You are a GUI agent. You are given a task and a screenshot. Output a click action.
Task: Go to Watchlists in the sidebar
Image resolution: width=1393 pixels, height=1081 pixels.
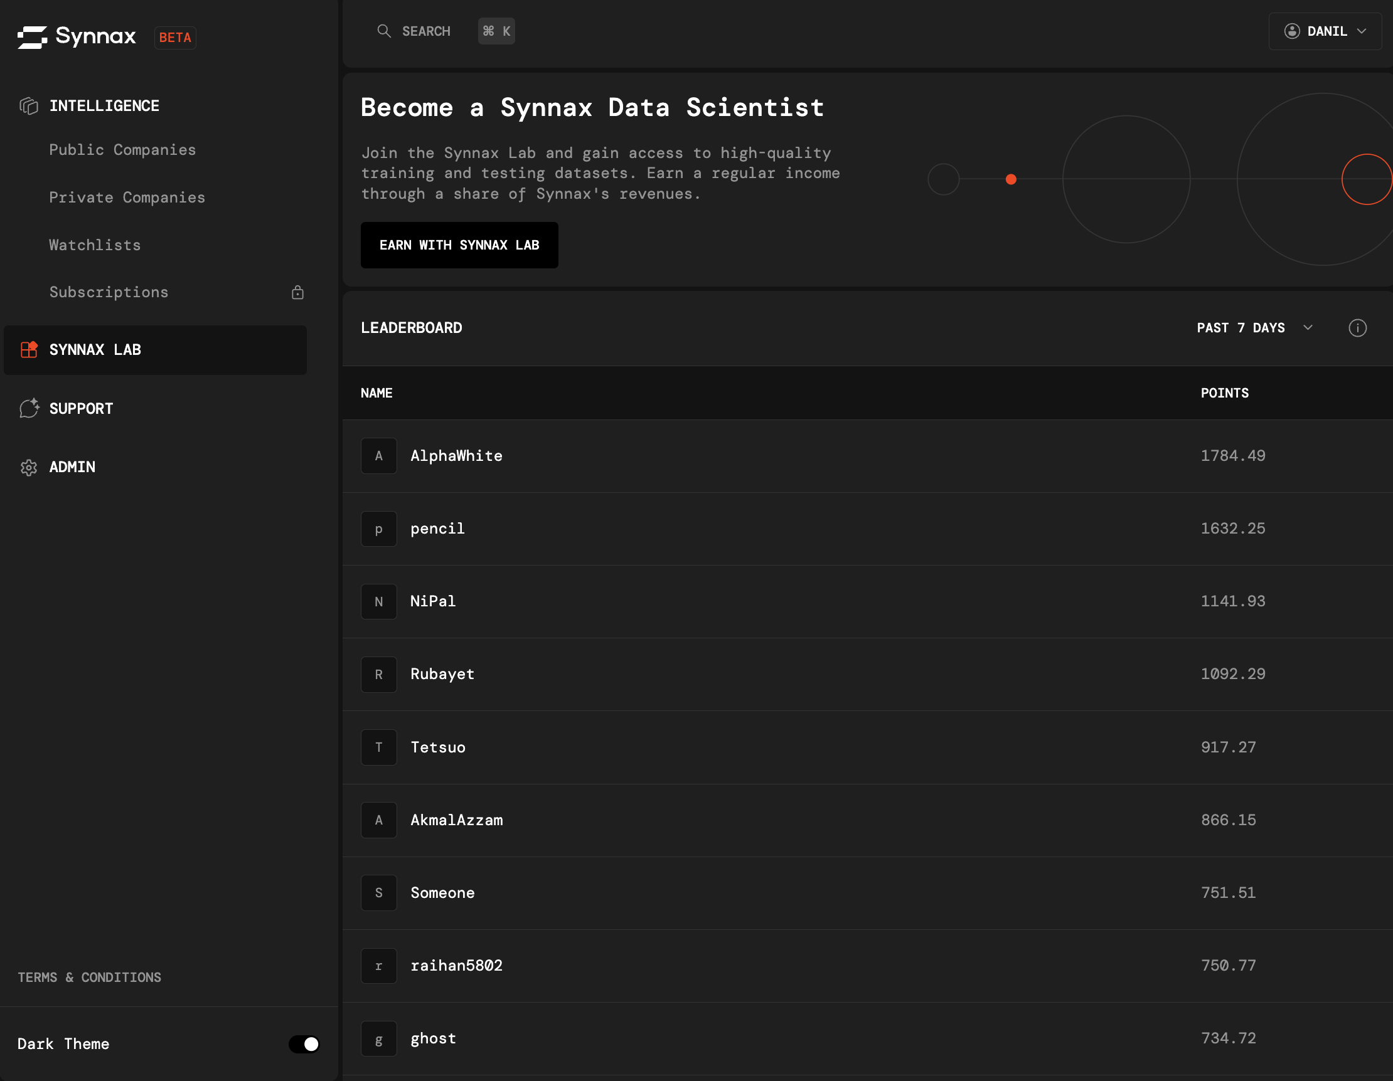(95, 245)
